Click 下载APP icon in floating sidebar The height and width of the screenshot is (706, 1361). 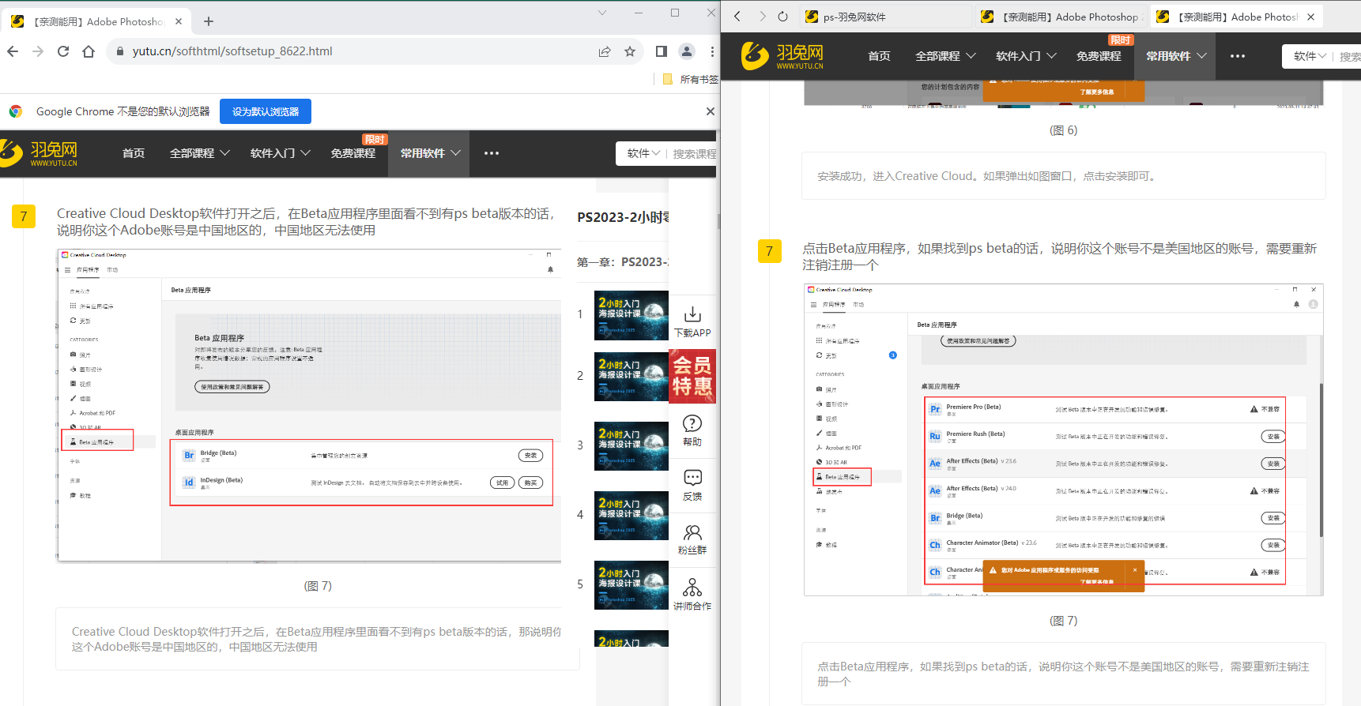692,321
